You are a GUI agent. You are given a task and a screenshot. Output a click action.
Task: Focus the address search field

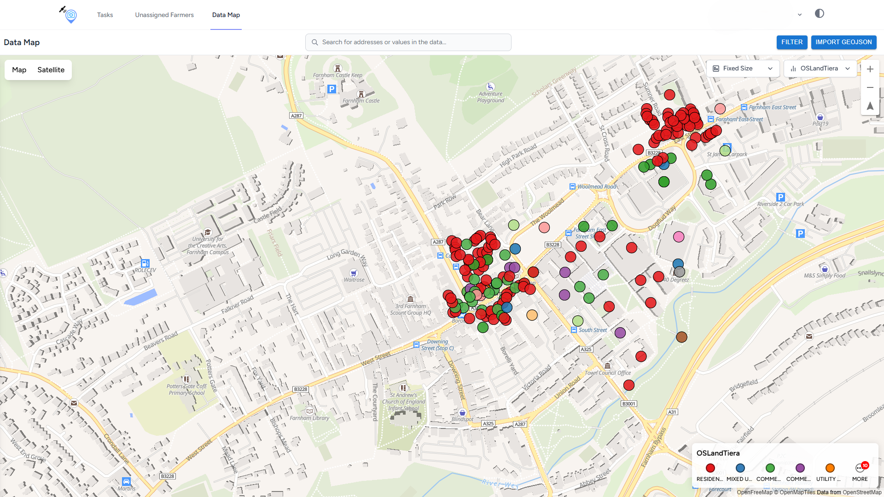[408, 42]
